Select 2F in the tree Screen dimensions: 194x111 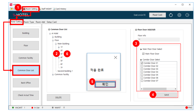coord(61,51)
